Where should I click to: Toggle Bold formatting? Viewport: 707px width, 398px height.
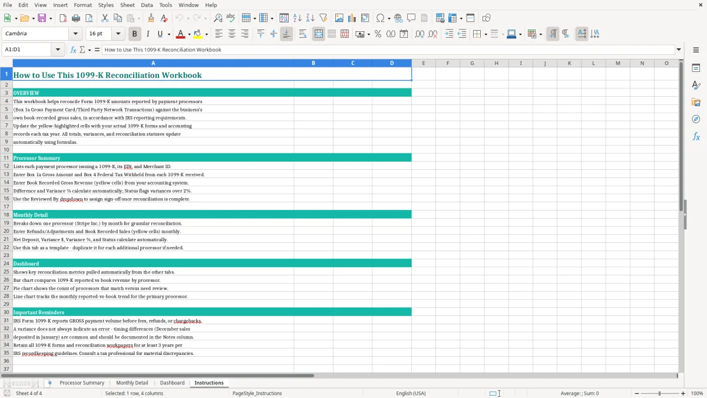(134, 34)
